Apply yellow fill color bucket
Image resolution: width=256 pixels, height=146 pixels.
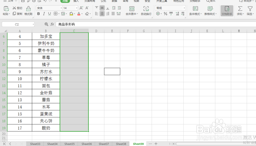pos(71,14)
